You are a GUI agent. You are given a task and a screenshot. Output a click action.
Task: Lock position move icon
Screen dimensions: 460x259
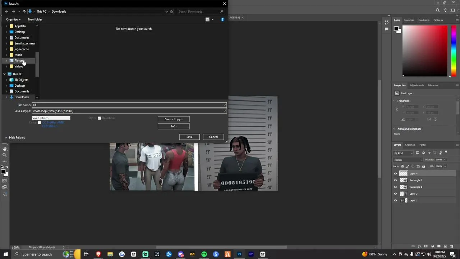click(x=413, y=166)
